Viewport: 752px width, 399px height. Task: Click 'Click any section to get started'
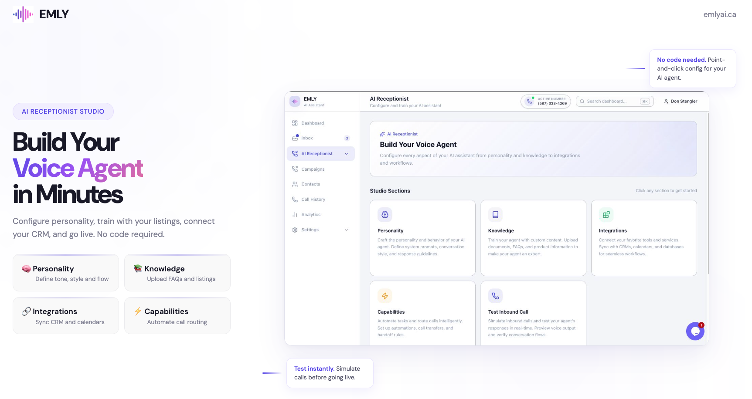tap(666, 190)
